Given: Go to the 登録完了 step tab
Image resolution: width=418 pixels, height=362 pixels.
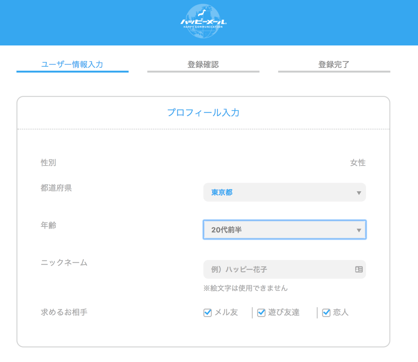Looking at the screenshot, I should pos(334,65).
